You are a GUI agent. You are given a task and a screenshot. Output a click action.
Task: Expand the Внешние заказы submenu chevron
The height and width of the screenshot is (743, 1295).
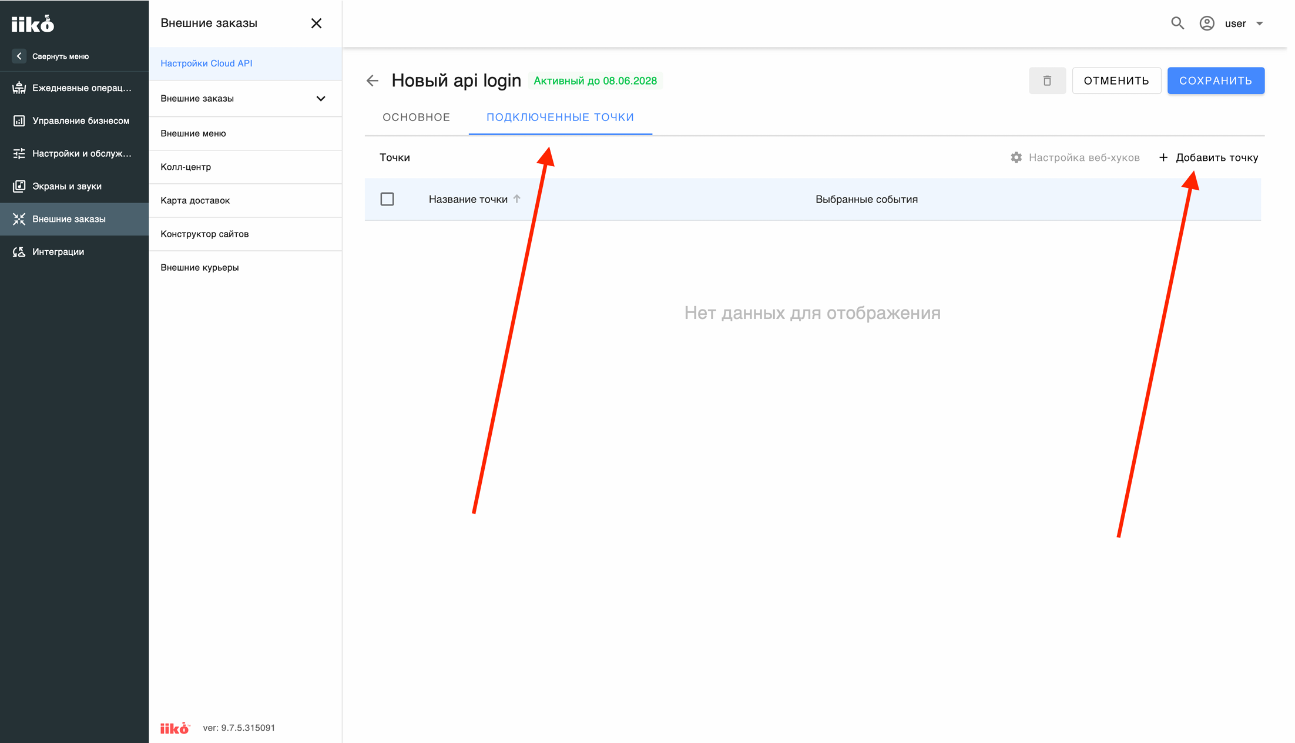point(321,98)
